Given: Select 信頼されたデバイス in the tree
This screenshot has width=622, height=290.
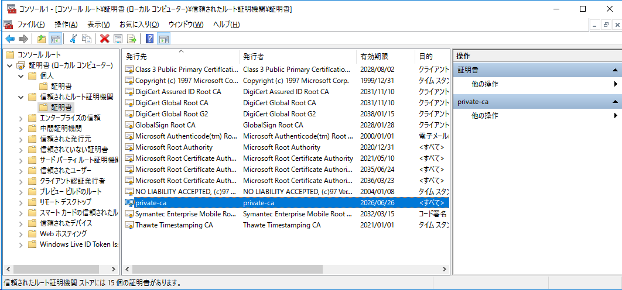Looking at the screenshot, I should pyautogui.click(x=66, y=223).
